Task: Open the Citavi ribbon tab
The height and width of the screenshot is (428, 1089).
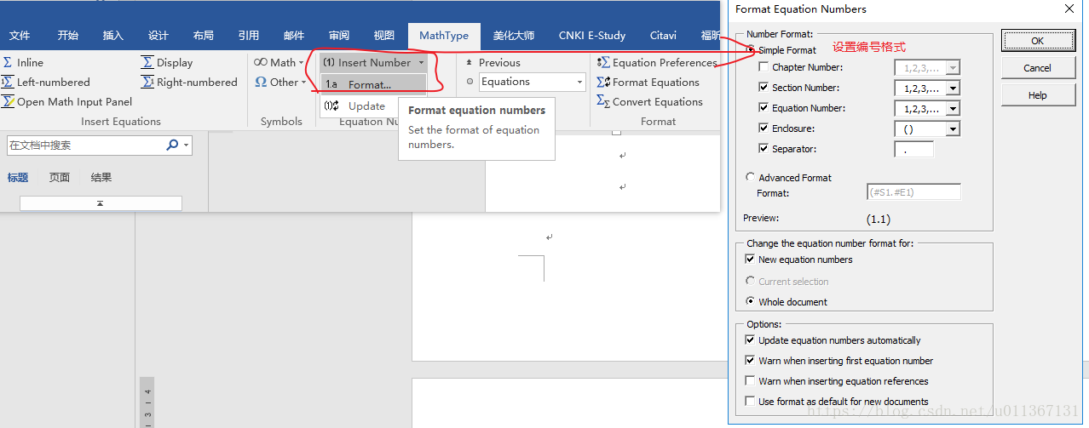Action: pos(663,35)
